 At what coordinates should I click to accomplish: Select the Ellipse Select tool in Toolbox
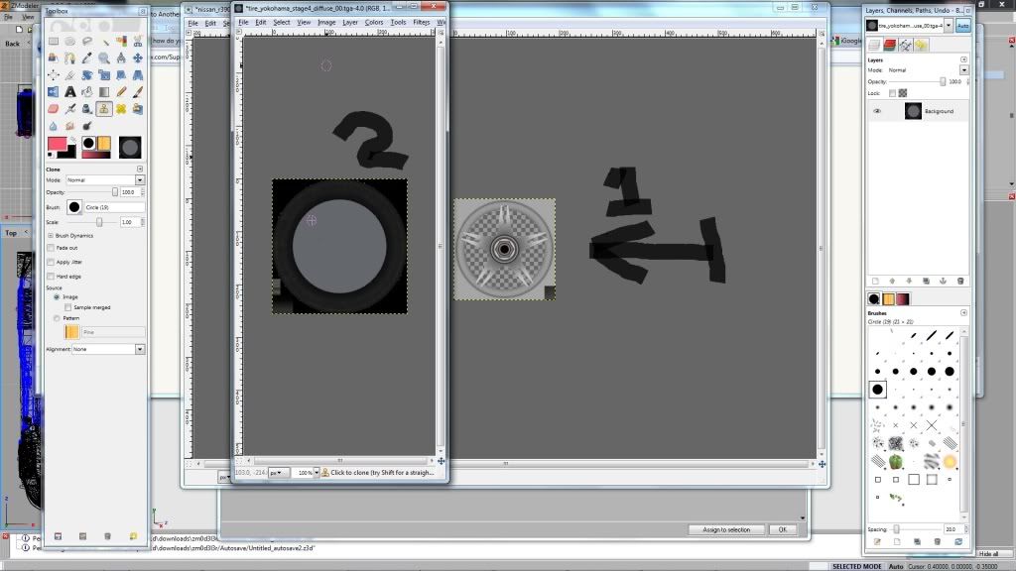[70, 42]
